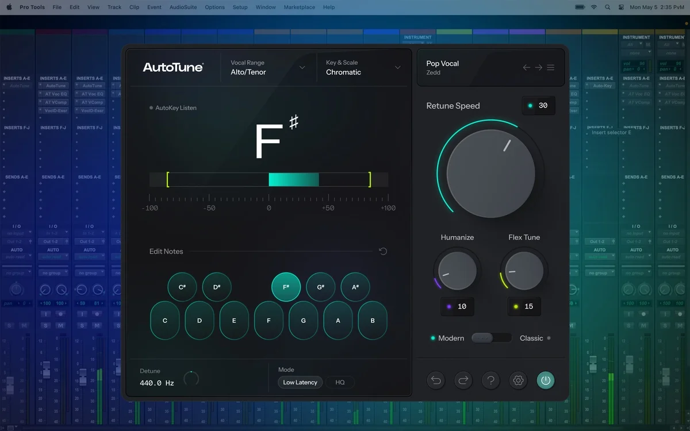Click the redo arrow icon

pyautogui.click(x=463, y=380)
